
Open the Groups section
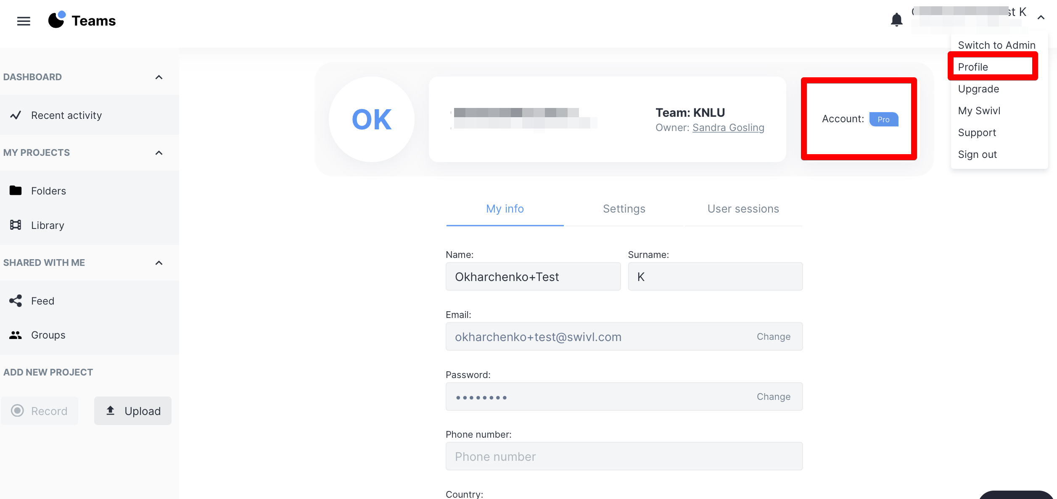coord(48,335)
